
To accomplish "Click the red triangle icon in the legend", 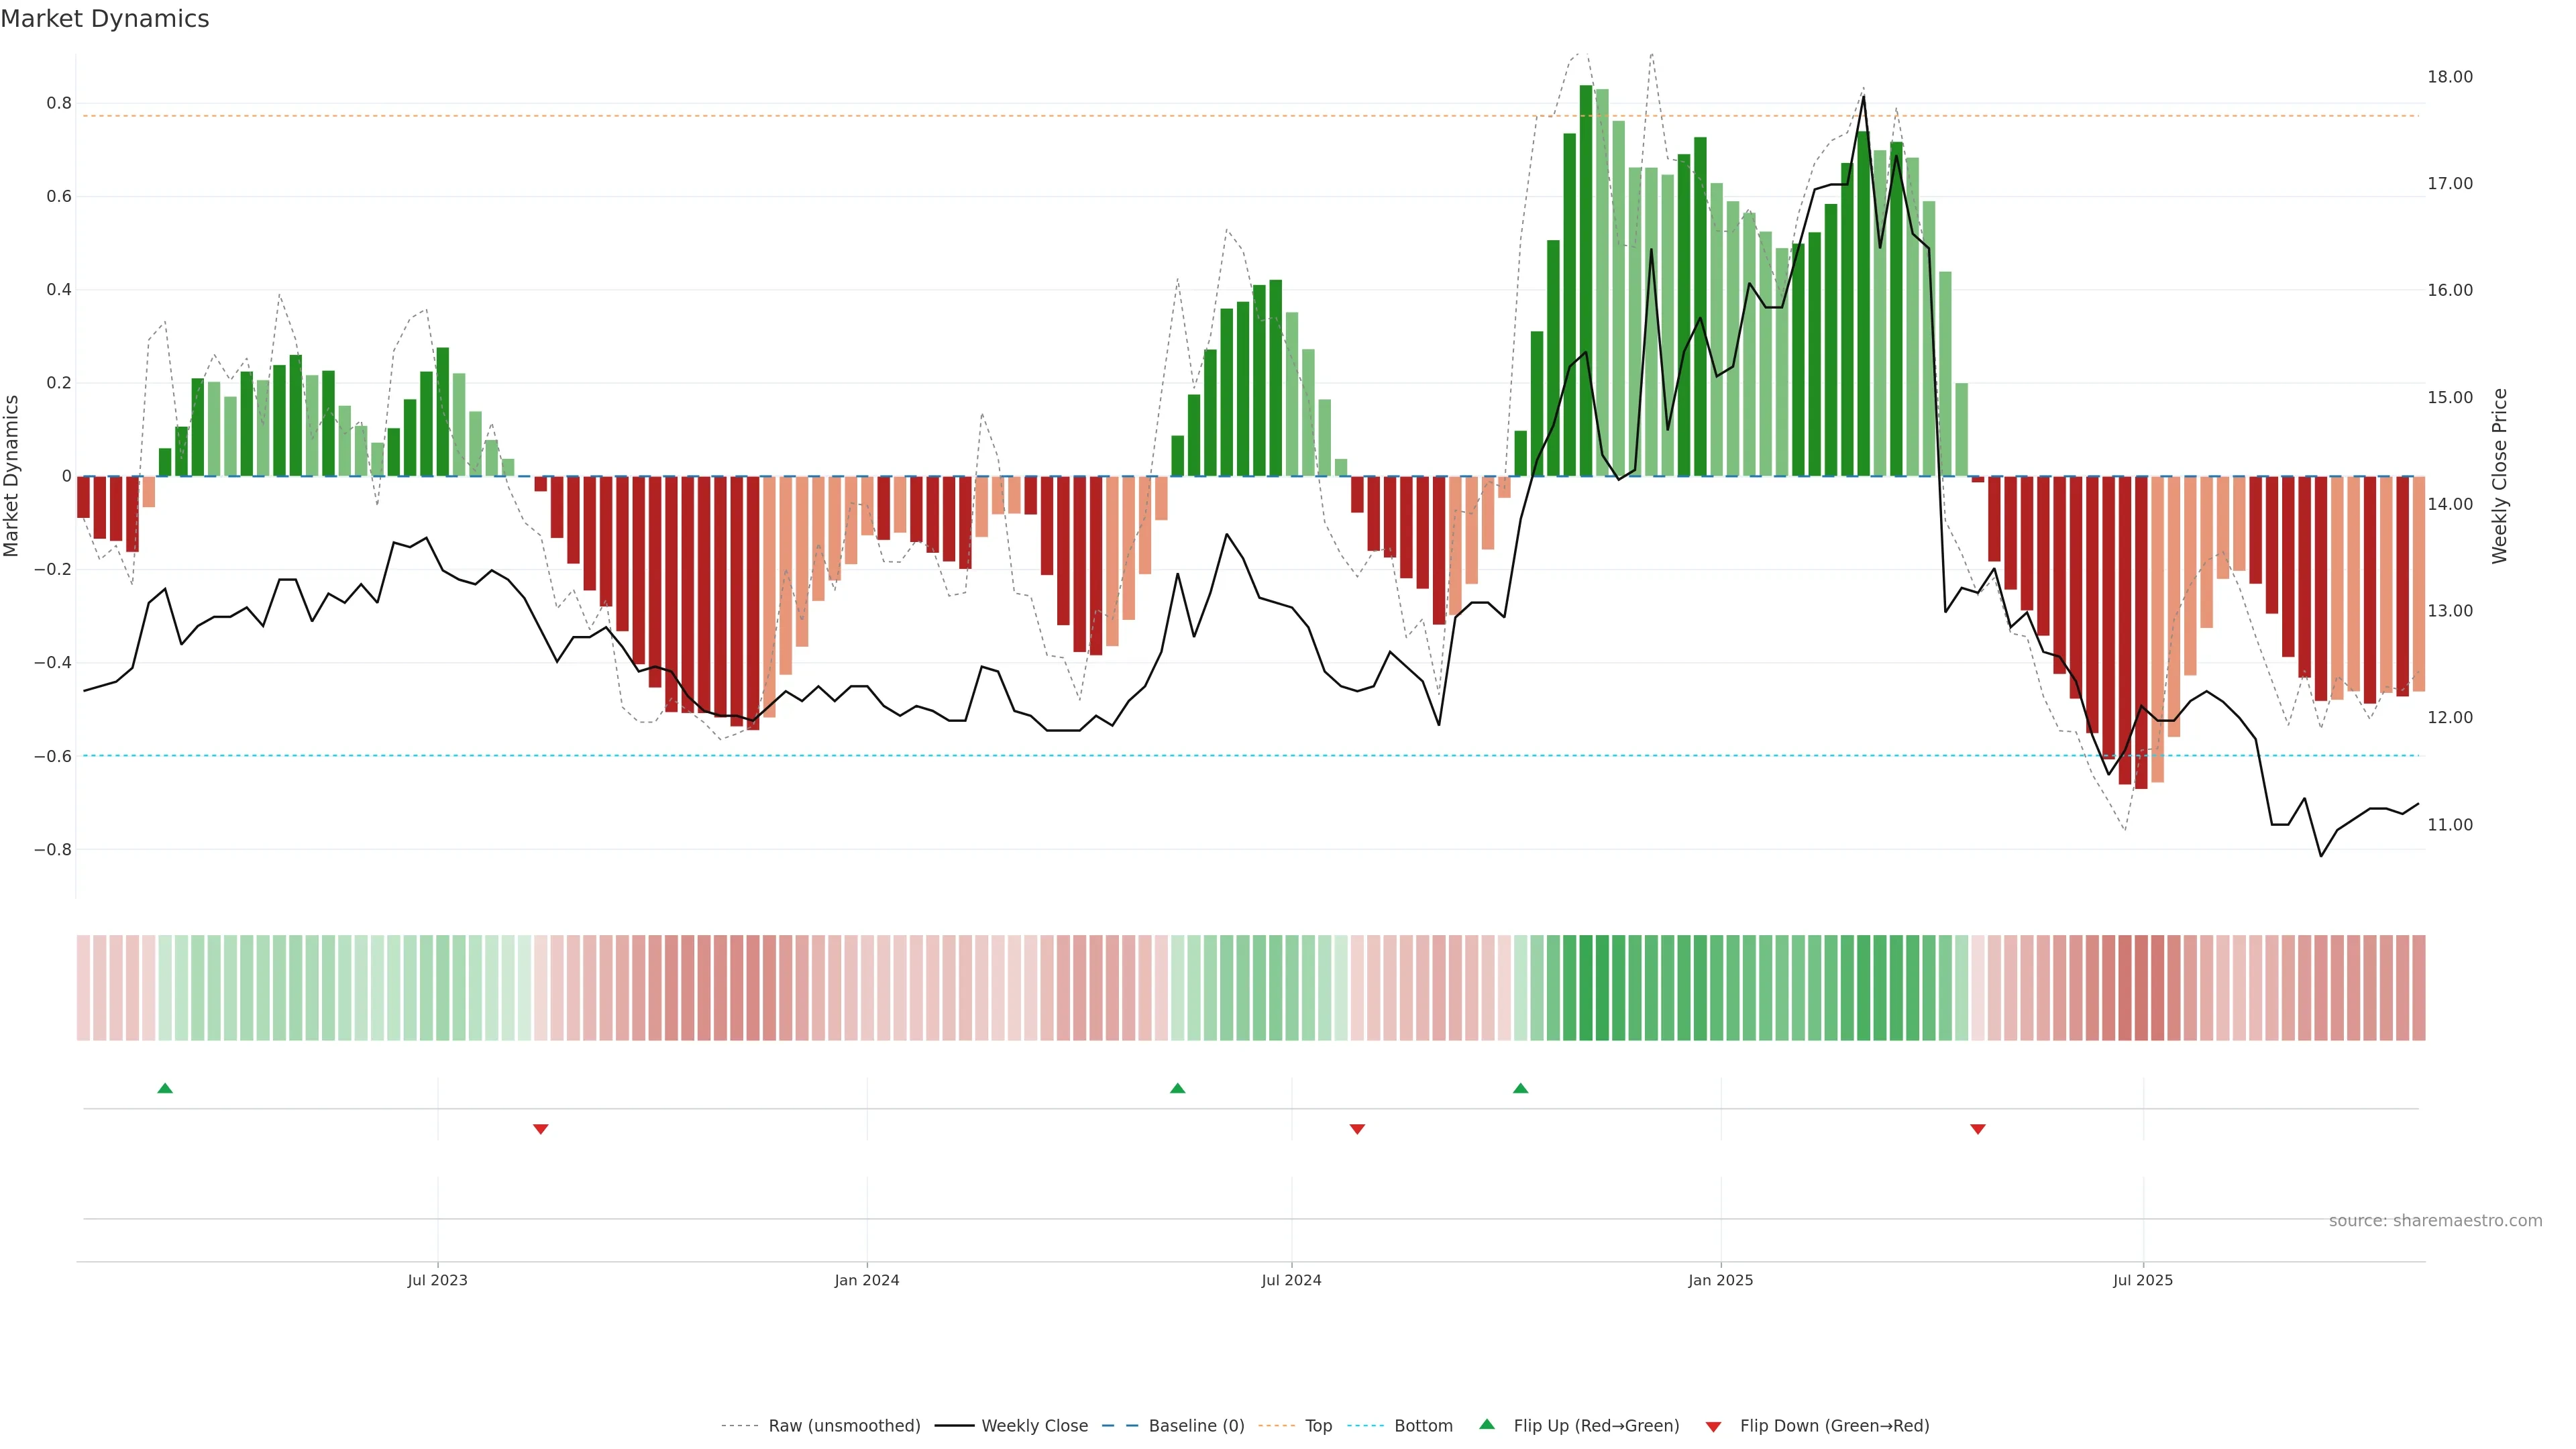I will point(1713,1427).
